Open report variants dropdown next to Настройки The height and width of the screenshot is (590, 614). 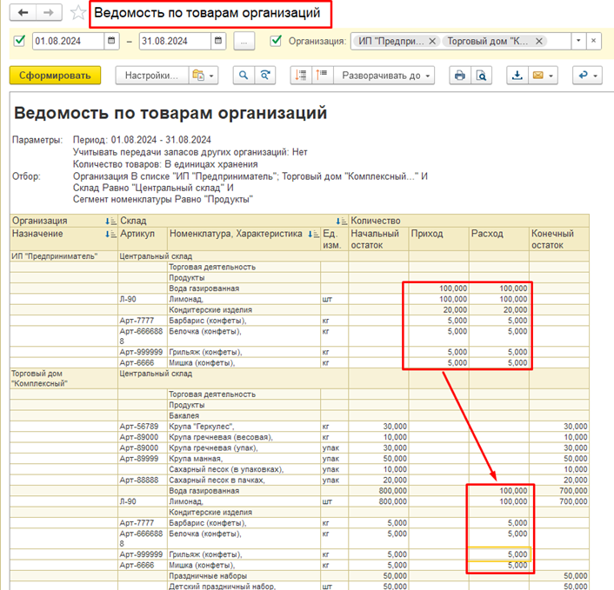[x=204, y=75]
